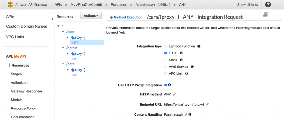Click My API link in sidebar heading
Image resolution: width=284 pixels, height=120 pixels.
tap(20, 56)
